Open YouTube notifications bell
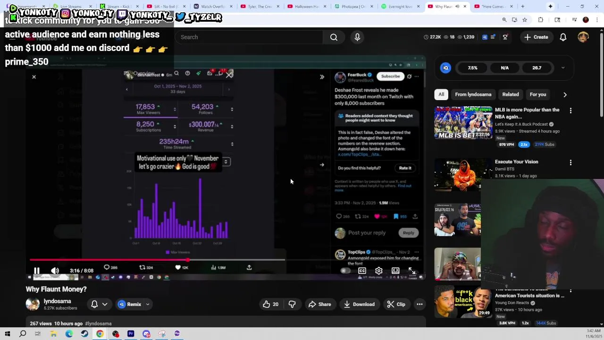This screenshot has width=604, height=340. click(x=563, y=37)
